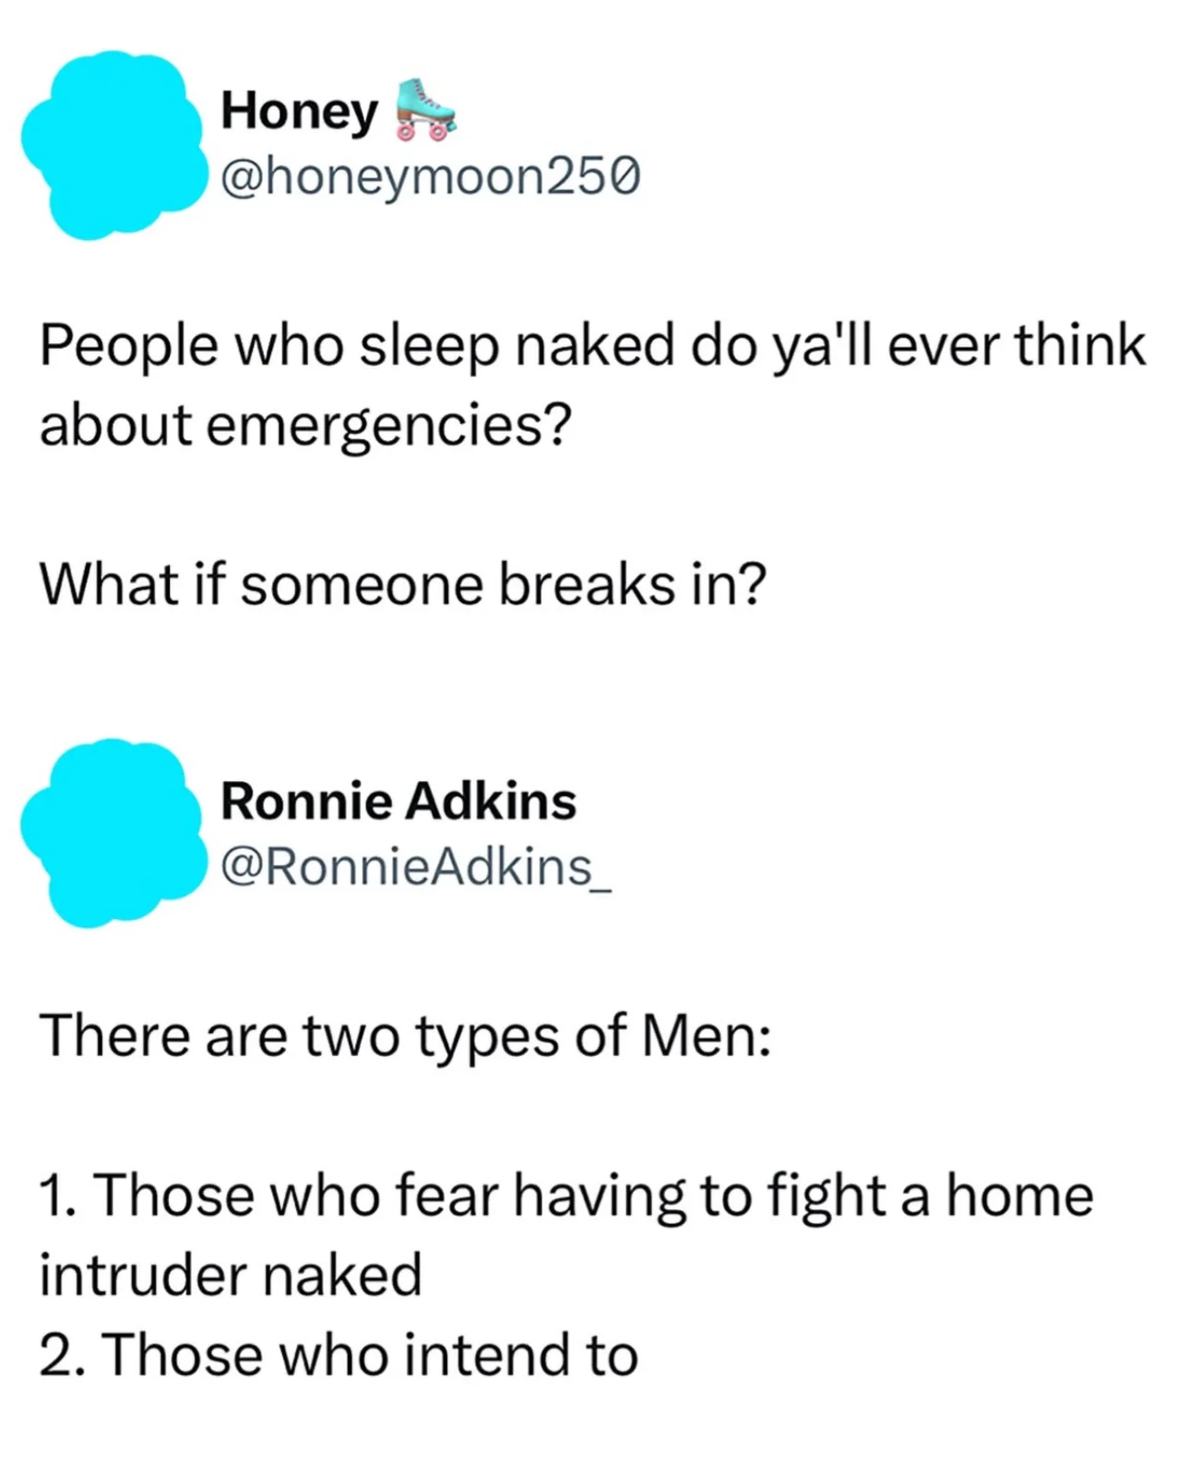Click Honey's blue profile avatar
Image resolution: width=1178 pixels, height=1476 pixels.
(113, 146)
